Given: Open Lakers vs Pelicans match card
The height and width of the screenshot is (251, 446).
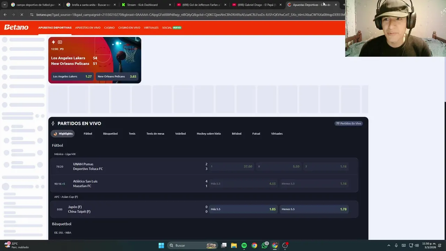Looking at the screenshot, I should point(95,60).
